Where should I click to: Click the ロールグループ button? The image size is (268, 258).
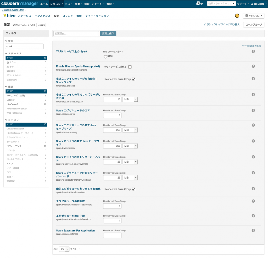[x=254, y=25]
